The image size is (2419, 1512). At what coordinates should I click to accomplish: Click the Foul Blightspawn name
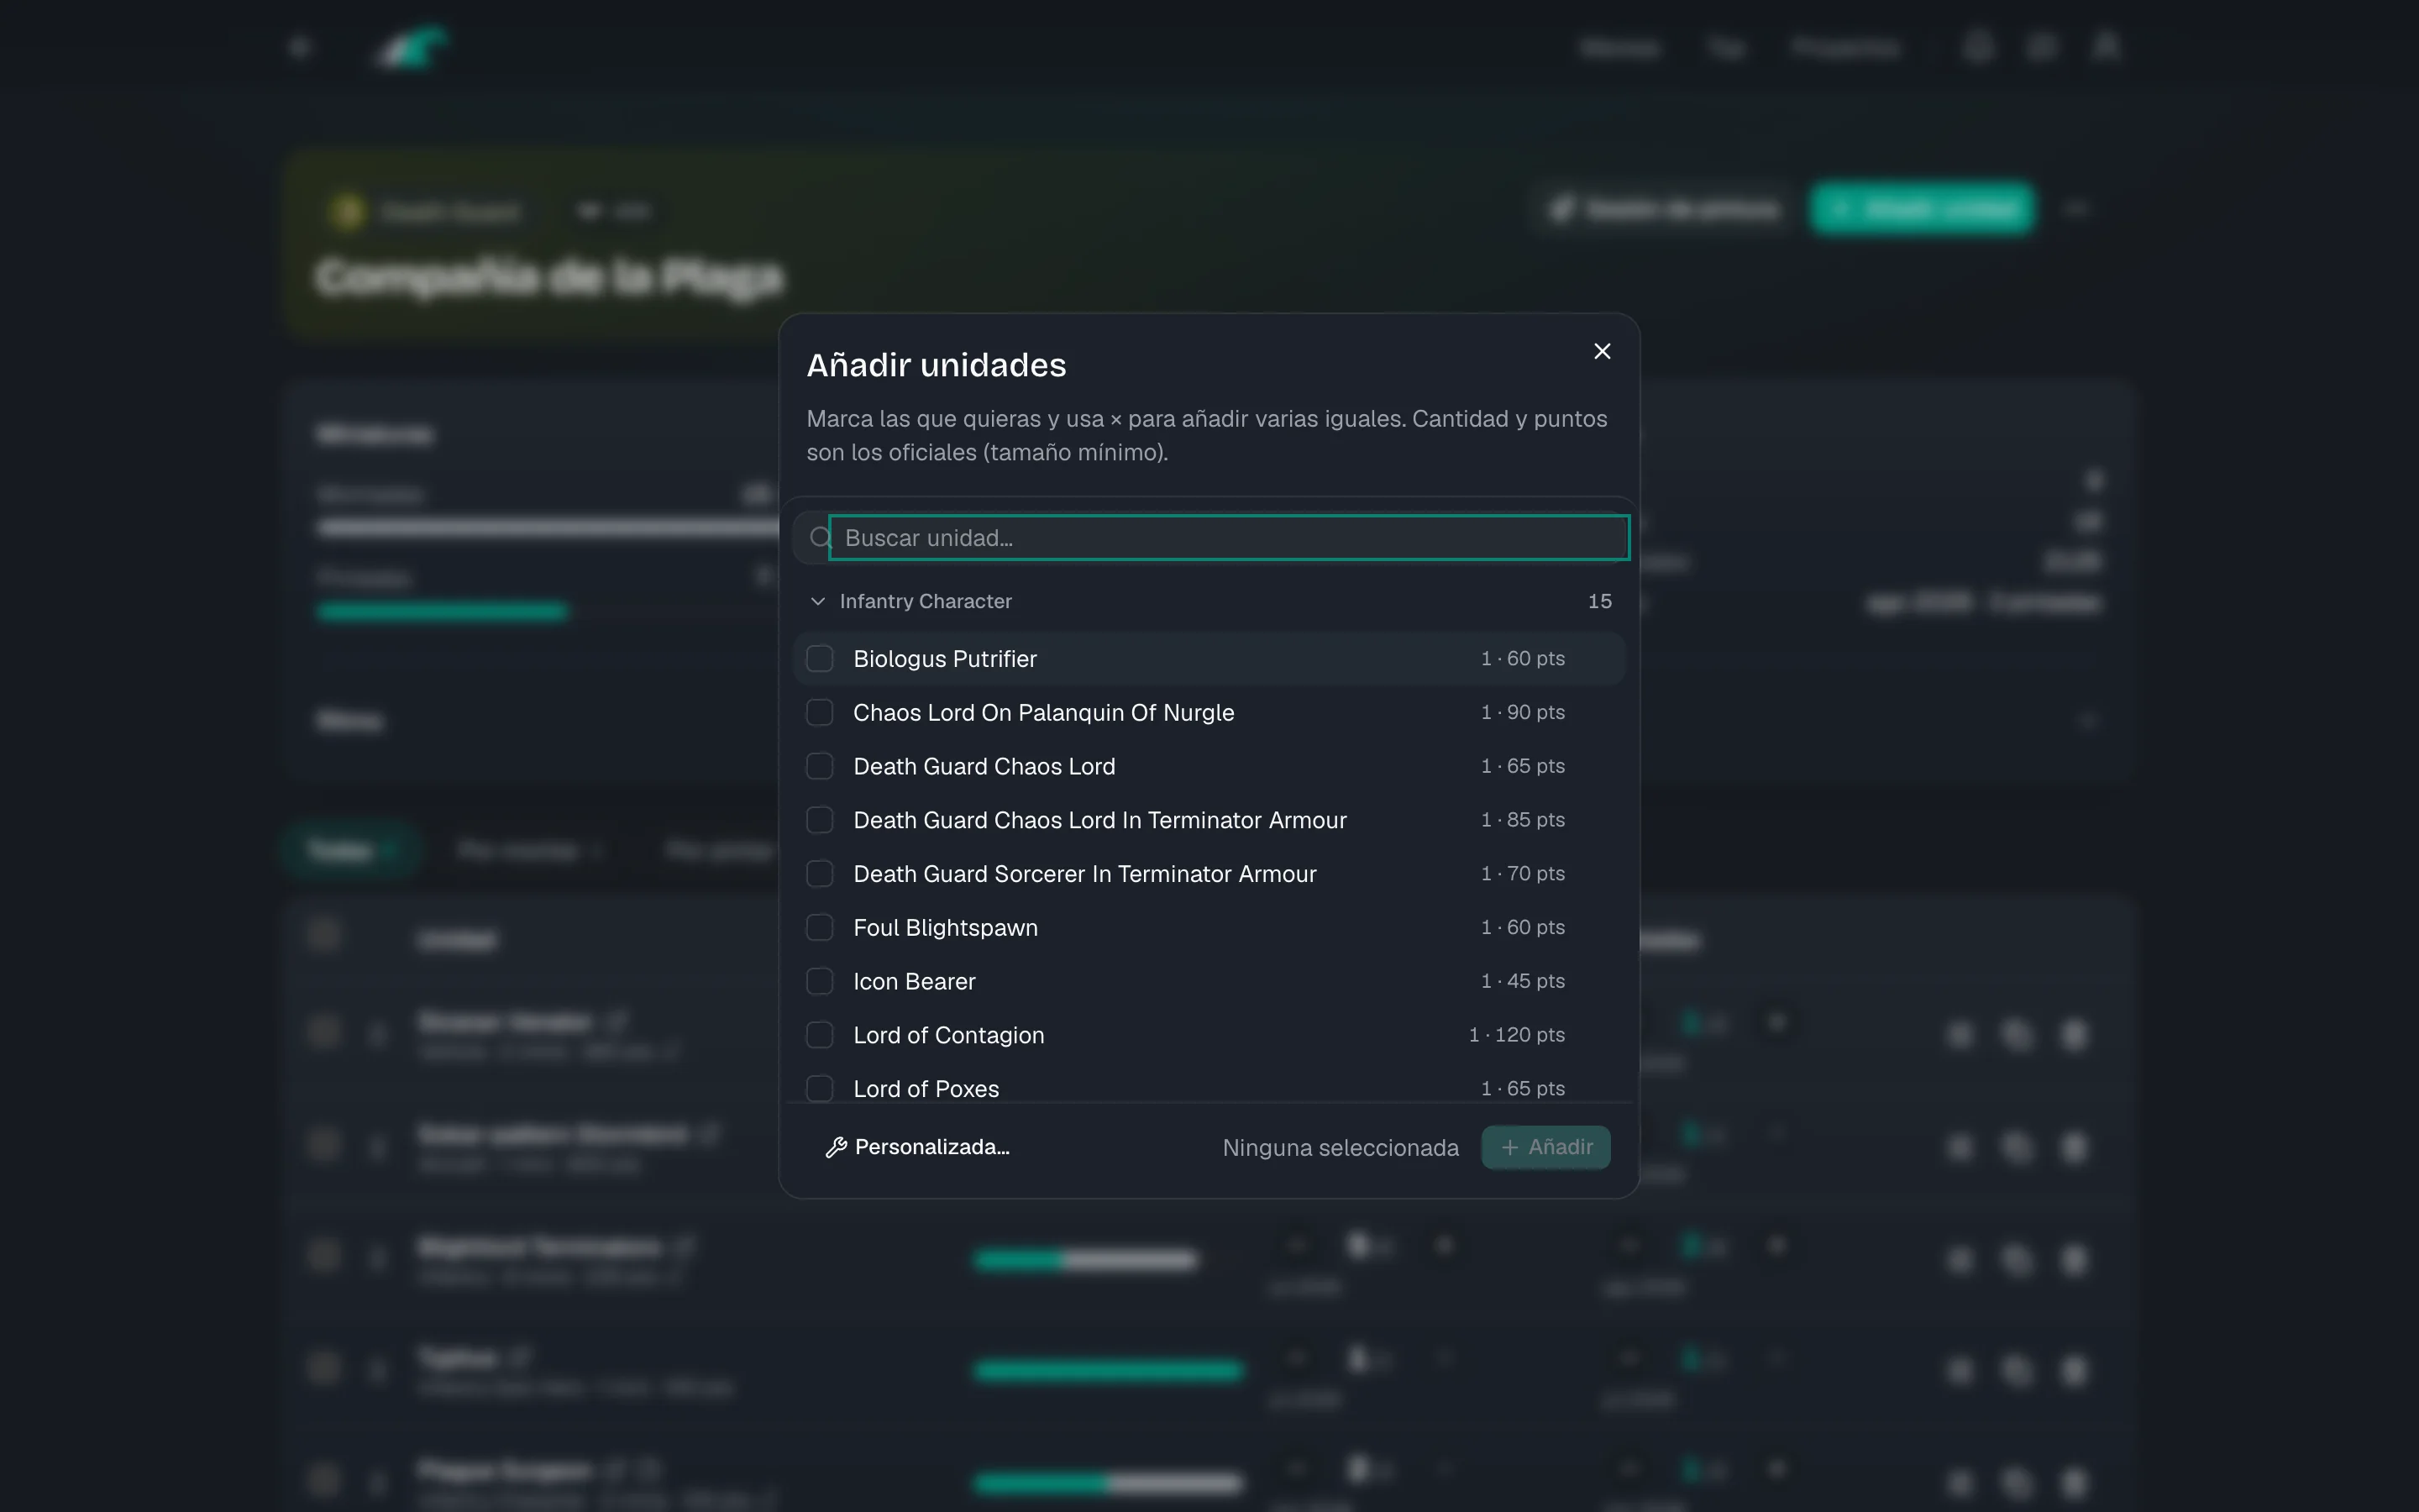point(946,928)
